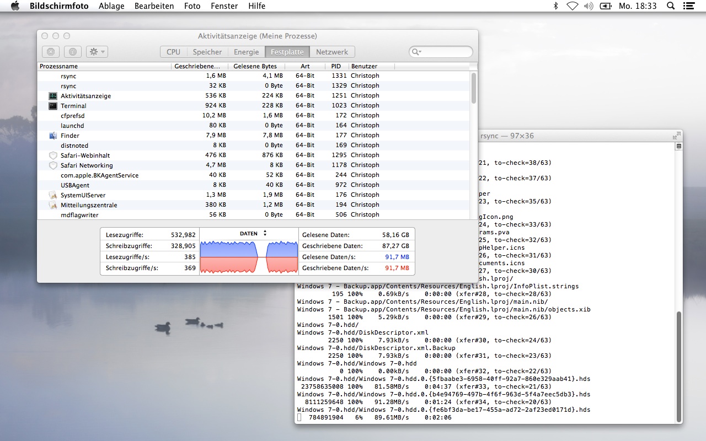
Task: Click the Terminal window scrollbar thumb
Action: (679, 366)
